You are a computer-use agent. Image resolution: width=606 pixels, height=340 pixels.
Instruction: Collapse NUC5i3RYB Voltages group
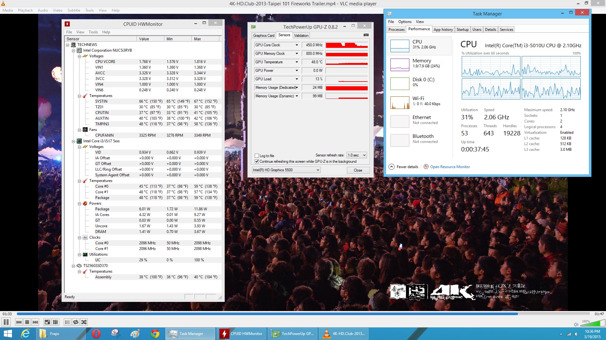(x=79, y=56)
